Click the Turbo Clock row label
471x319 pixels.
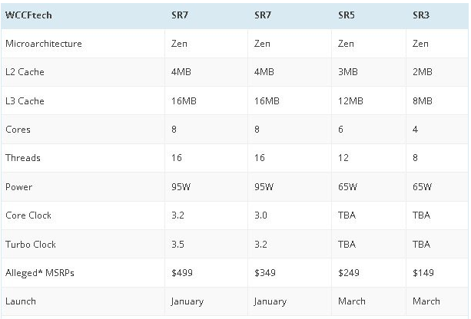click(x=31, y=244)
